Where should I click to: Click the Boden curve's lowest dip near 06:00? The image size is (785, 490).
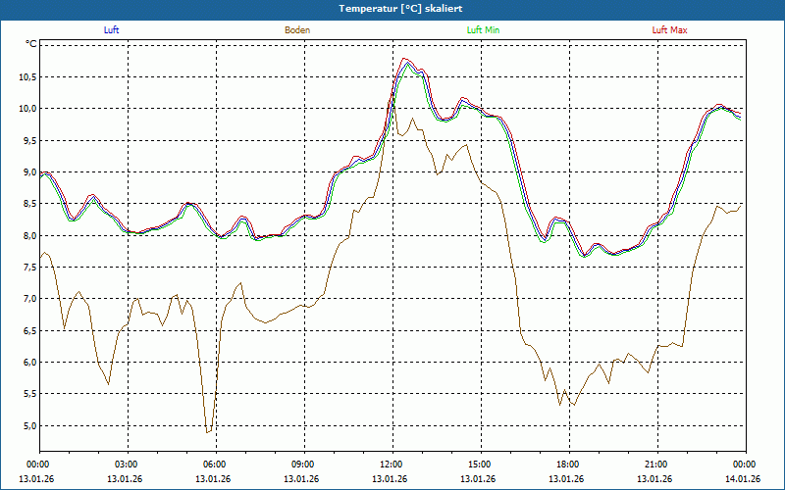click(x=207, y=432)
